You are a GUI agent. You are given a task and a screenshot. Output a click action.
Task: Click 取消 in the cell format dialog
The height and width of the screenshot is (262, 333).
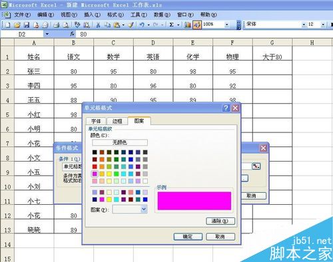click(x=220, y=237)
